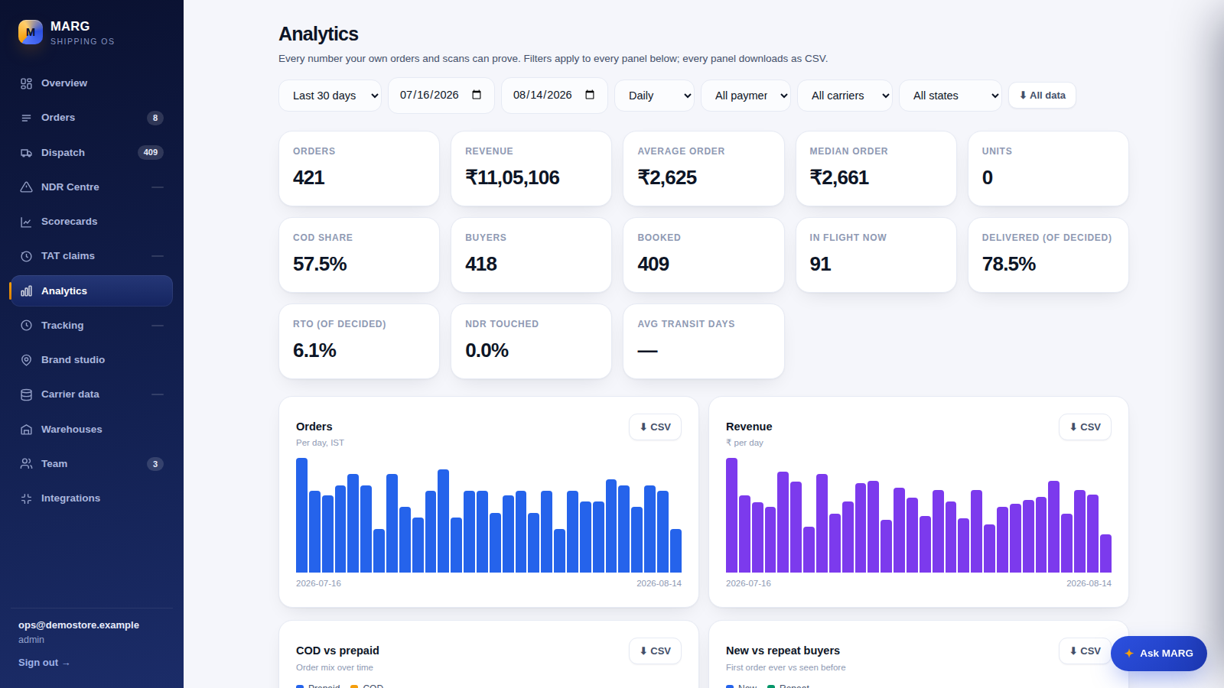The image size is (1224, 688).
Task: Open calendar picker on end date 08/14/2026
Action: [x=590, y=95]
